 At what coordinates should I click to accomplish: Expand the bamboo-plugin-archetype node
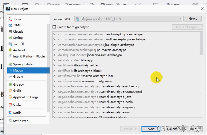[54, 34]
